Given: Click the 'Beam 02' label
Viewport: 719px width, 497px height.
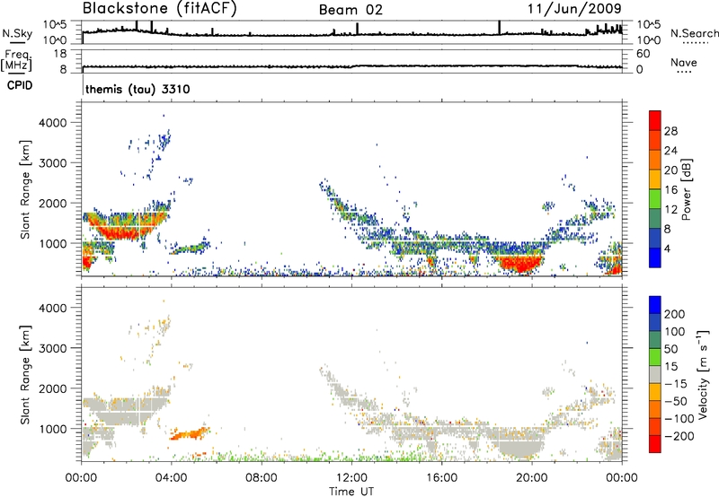Looking at the screenshot, I should [351, 10].
